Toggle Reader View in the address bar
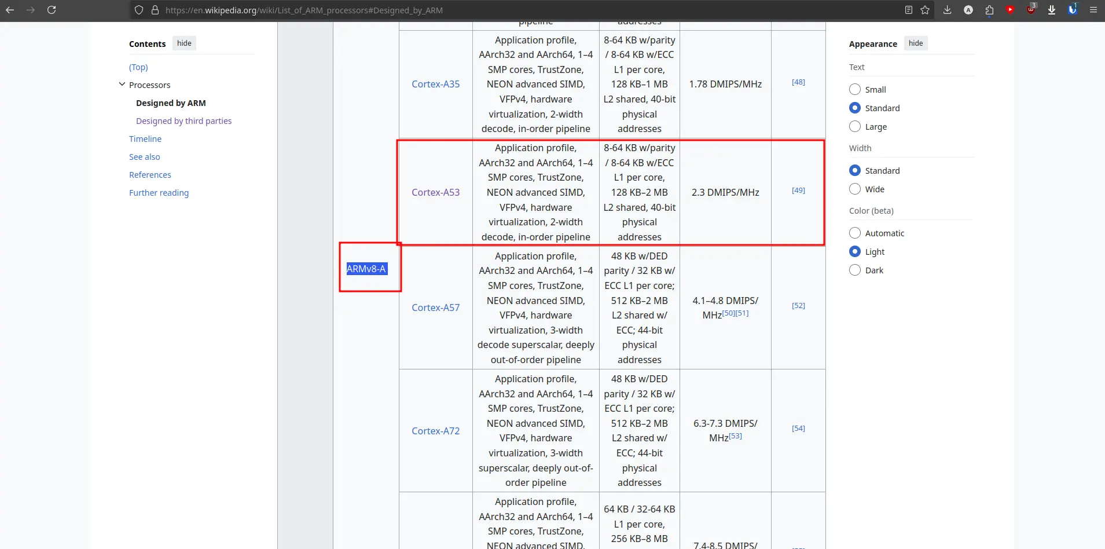This screenshot has height=549, width=1105. (909, 10)
